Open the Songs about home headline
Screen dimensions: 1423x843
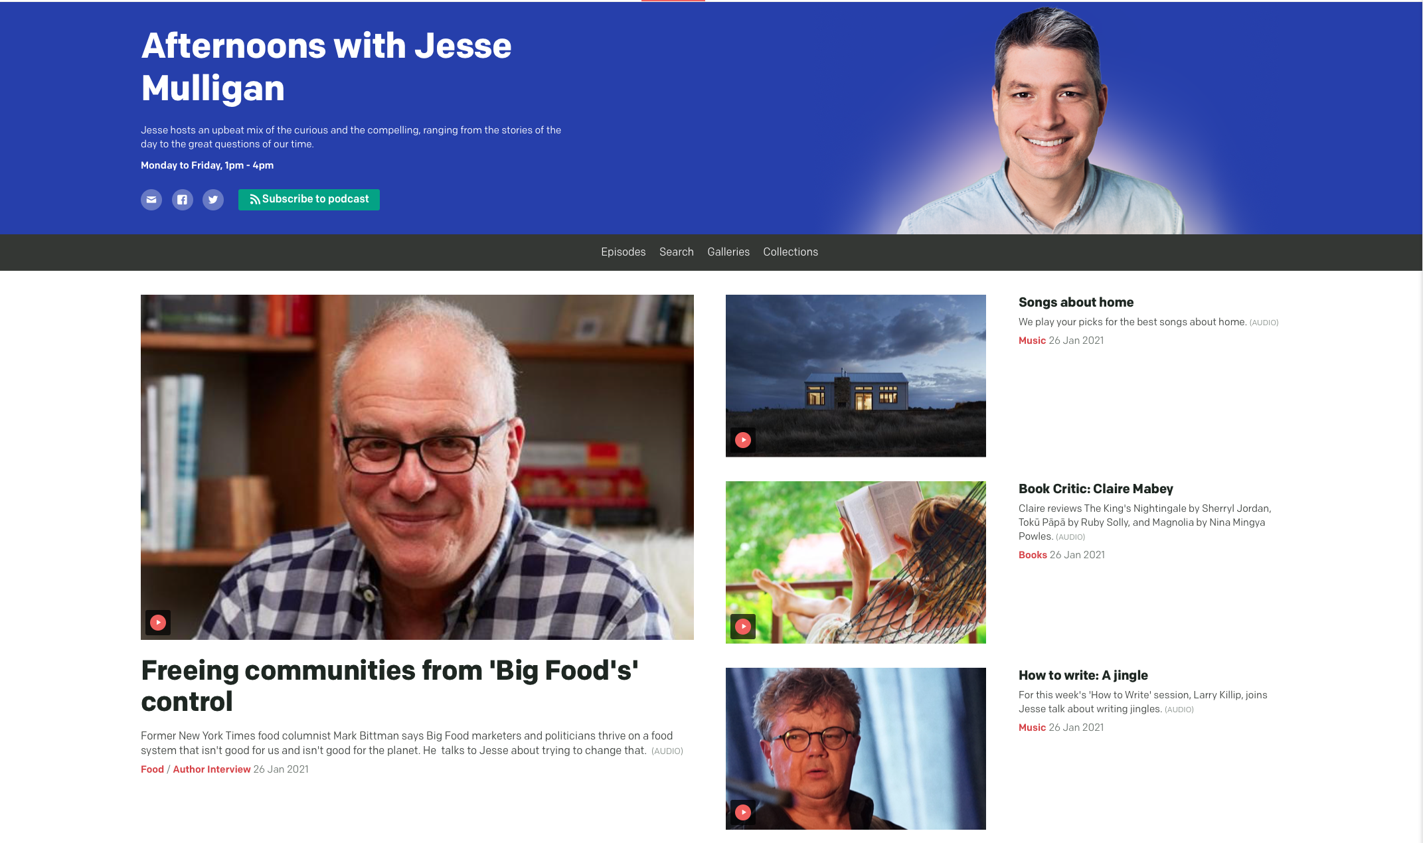pyautogui.click(x=1076, y=302)
